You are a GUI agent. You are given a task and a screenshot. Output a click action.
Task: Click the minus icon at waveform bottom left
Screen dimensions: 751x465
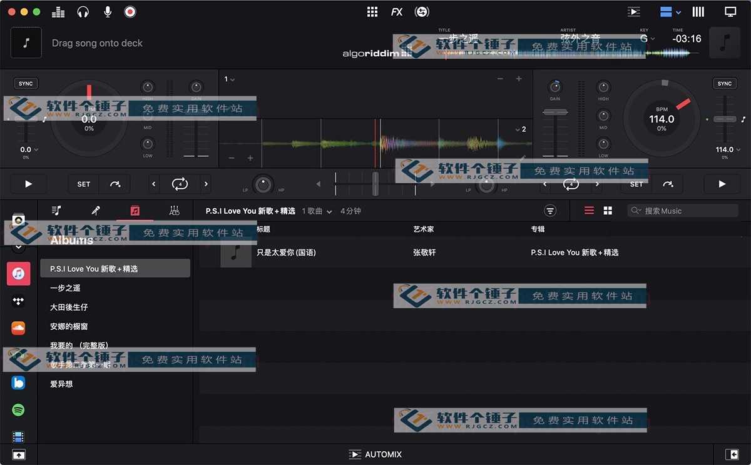tap(232, 158)
